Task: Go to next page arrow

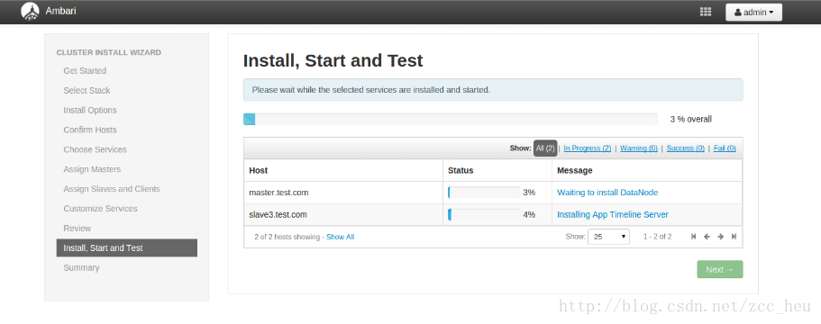Action: 720,237
